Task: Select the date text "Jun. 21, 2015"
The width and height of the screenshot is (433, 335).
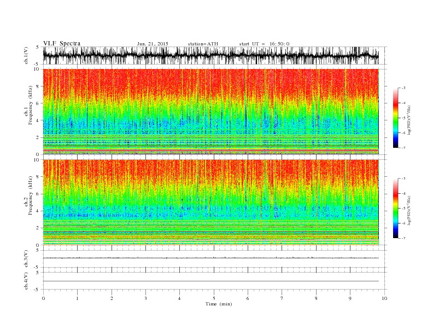Action: click(153, 44)
